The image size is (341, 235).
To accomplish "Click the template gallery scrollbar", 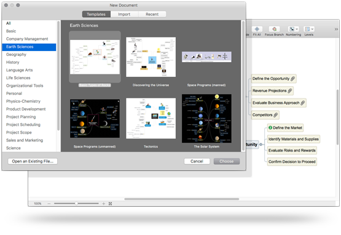I will [243, 86].
